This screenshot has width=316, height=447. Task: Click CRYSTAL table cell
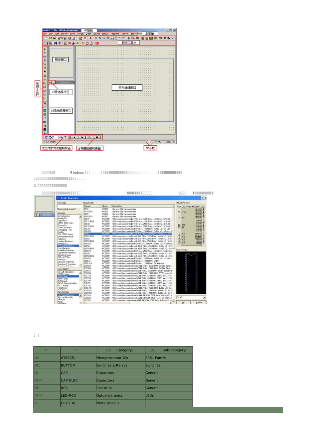point(78,403)
